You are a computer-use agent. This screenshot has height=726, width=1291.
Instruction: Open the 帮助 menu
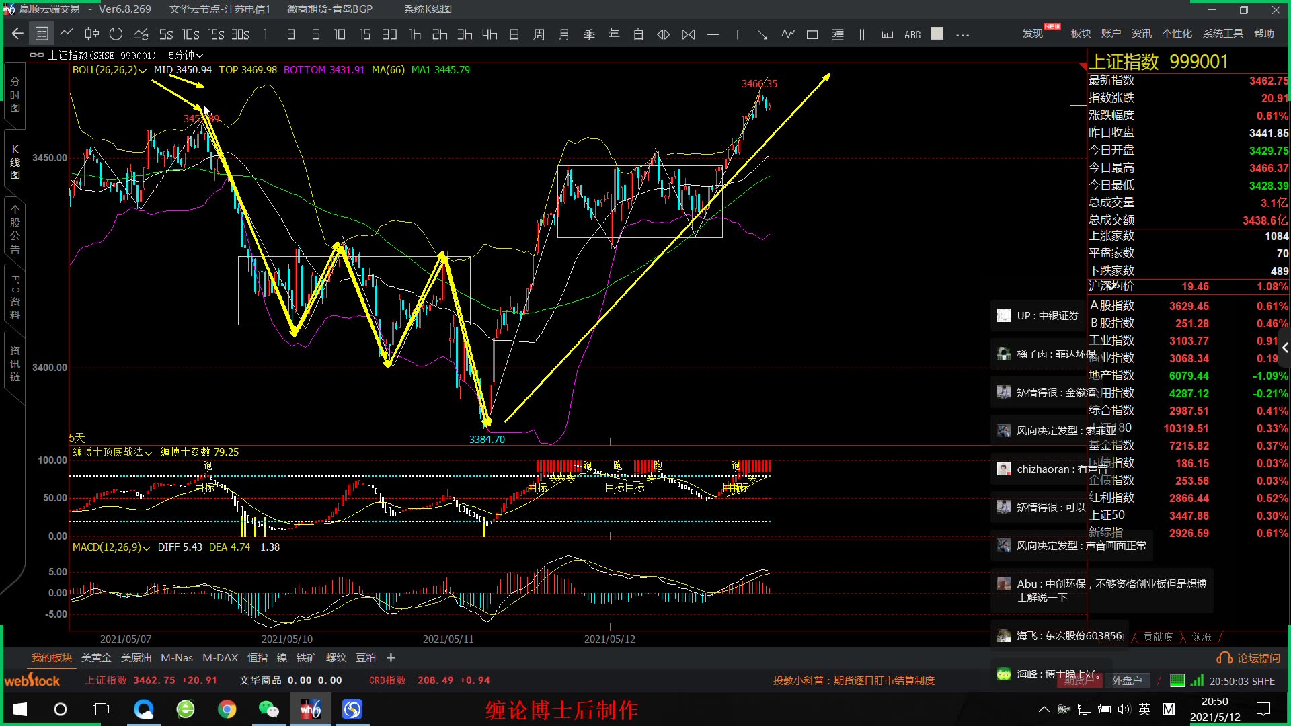(1263, 33)
